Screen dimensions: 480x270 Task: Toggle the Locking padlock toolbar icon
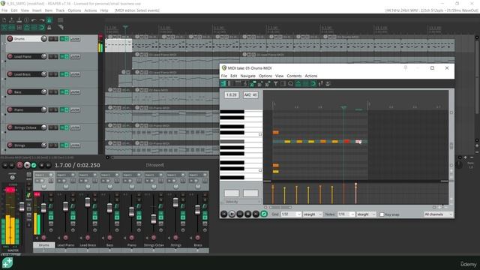click(x=49, y=28)
